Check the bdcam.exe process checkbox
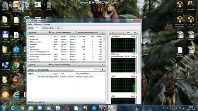Image resolution: width=198 pixels, height=111 pixels. [x=28, y=39]
